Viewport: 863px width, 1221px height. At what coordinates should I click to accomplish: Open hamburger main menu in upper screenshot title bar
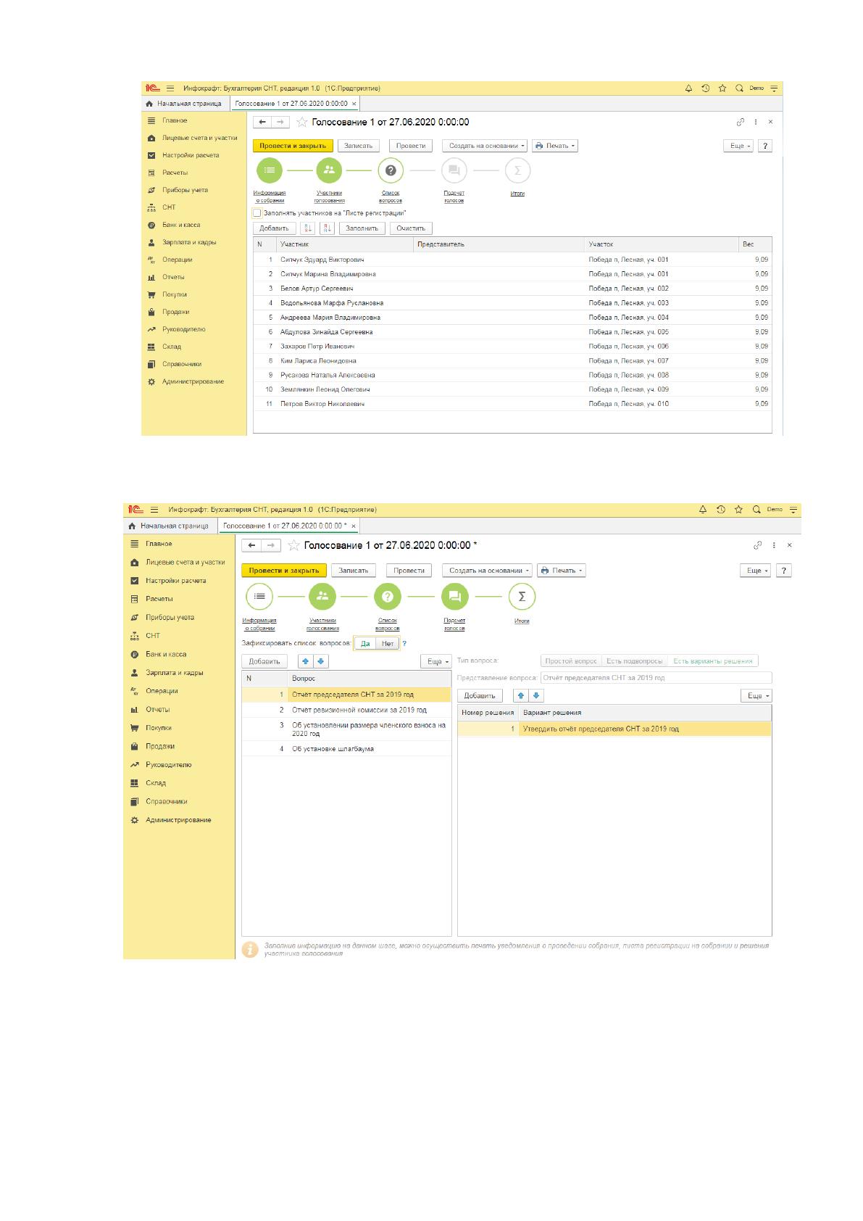coord(170,88)
